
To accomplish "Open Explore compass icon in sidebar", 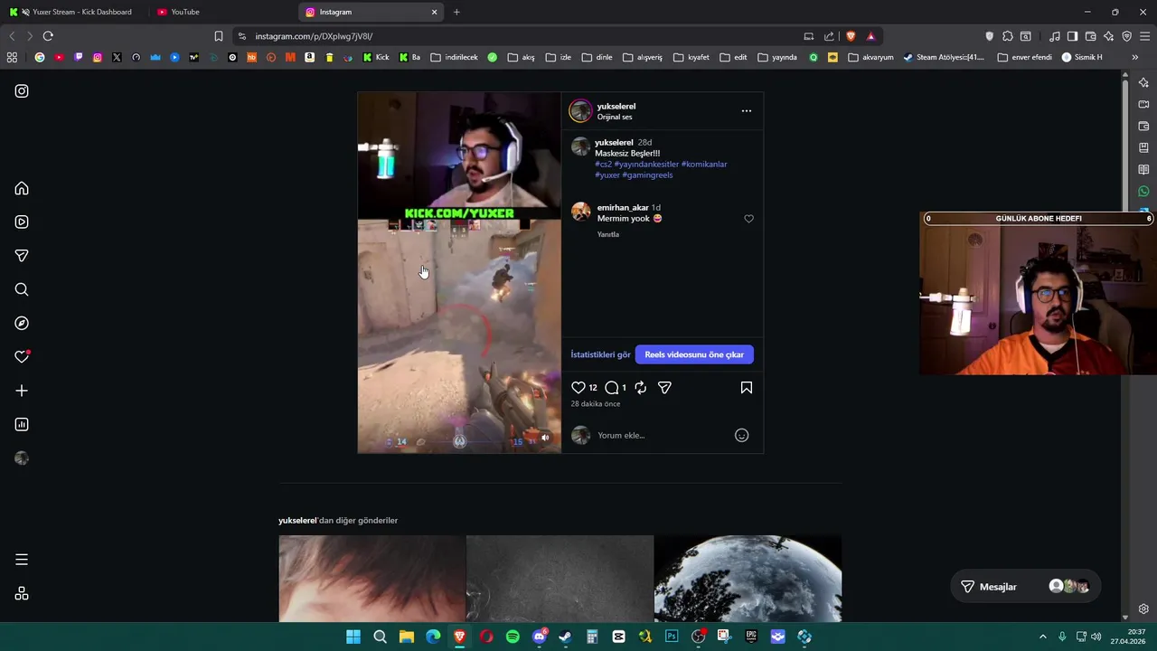I will [22, 323].
